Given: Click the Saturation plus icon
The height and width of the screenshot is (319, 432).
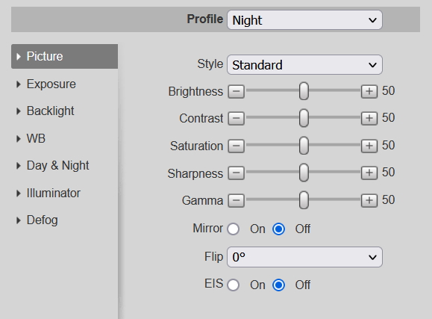Looking at the screenshot, I should click(369, 146).
